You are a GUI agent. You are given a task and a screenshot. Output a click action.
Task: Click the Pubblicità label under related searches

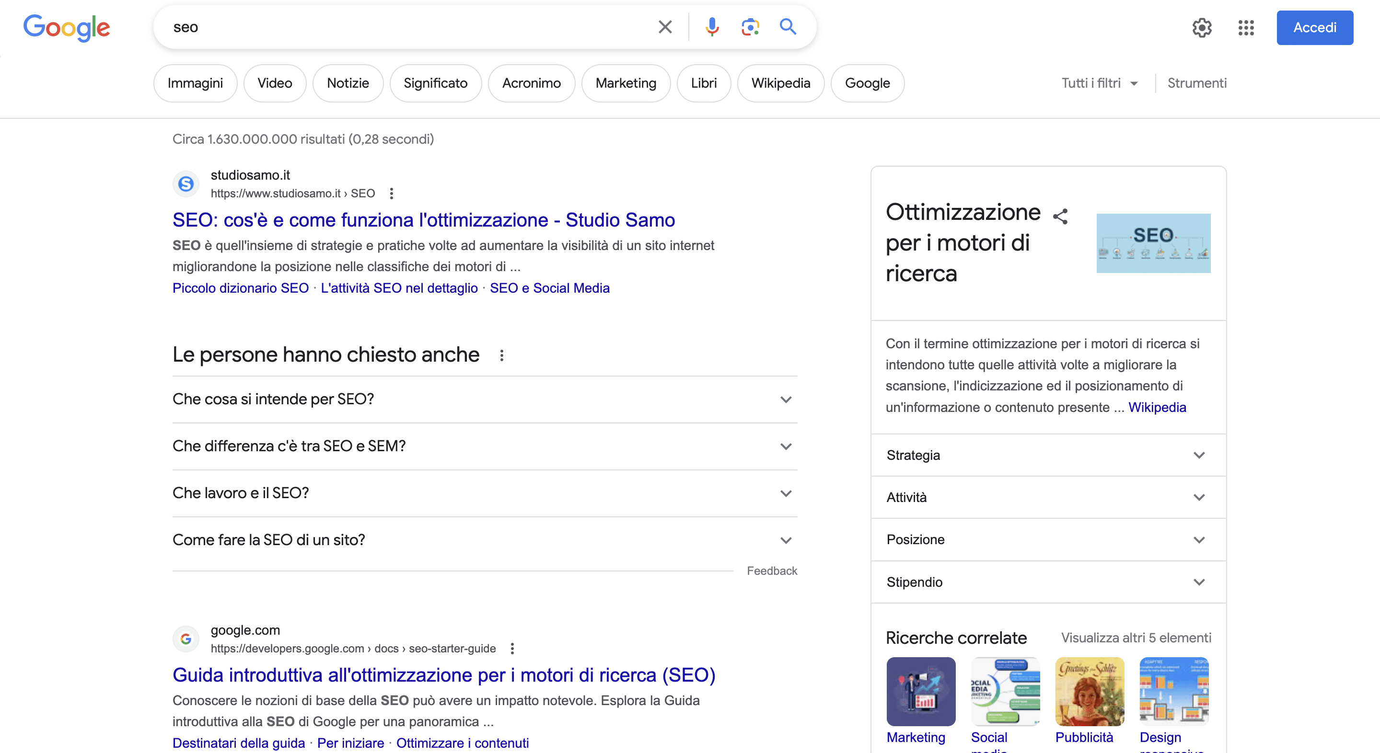coord(1084,738)
